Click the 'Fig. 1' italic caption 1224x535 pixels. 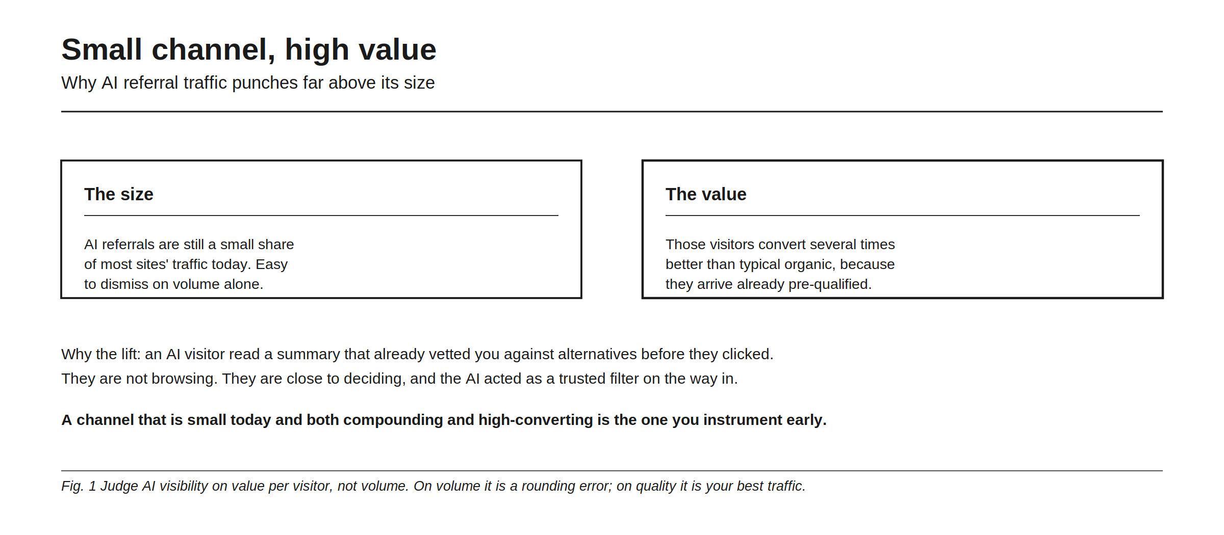pyautogui.click(x=433, y=486)
